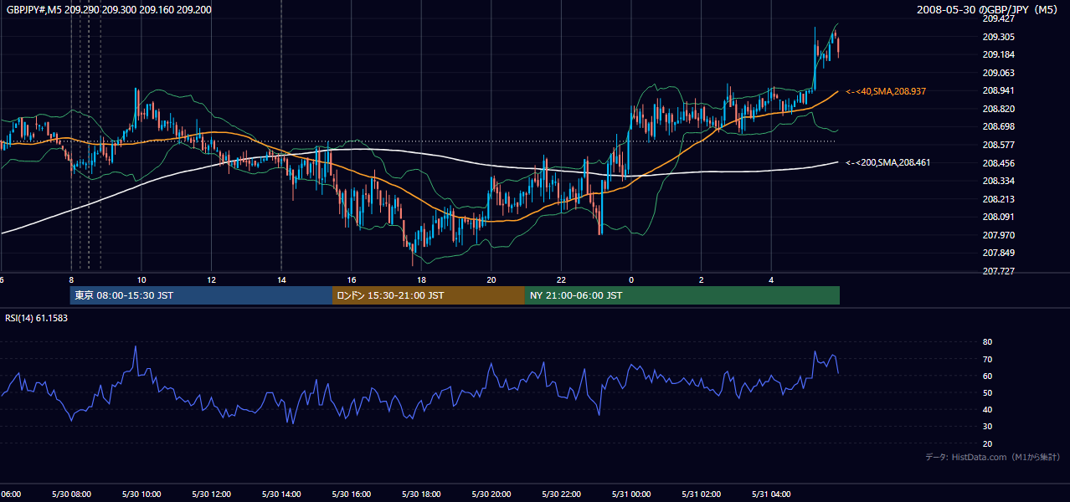The height and width of the screenshot is (502, 1070).
Task: Click the 5/30 20:00 date label on bottom axis
Action: click(x=491, y=494)
